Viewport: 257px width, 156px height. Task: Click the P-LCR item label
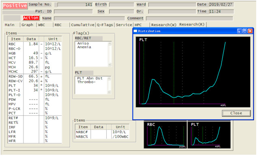point(15,109)
